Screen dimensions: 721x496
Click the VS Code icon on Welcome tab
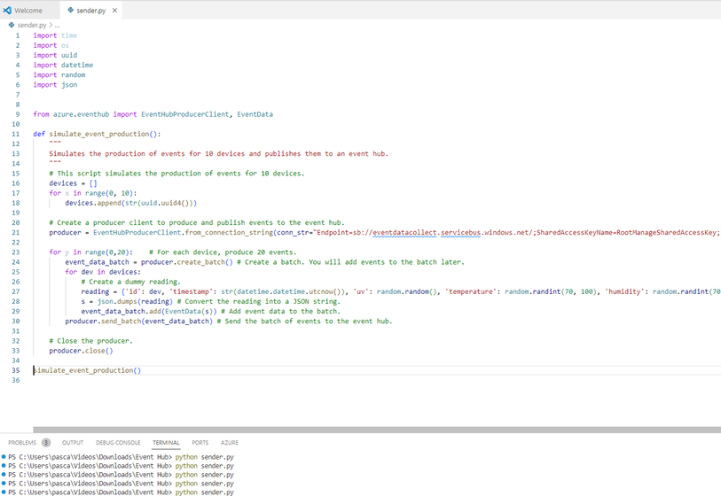(7, 10)
